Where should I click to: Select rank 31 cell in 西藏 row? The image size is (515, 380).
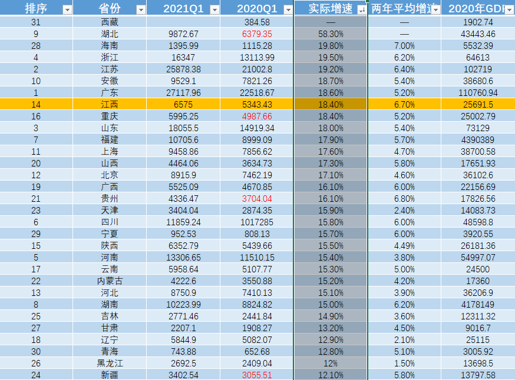[x=36, y=22]
